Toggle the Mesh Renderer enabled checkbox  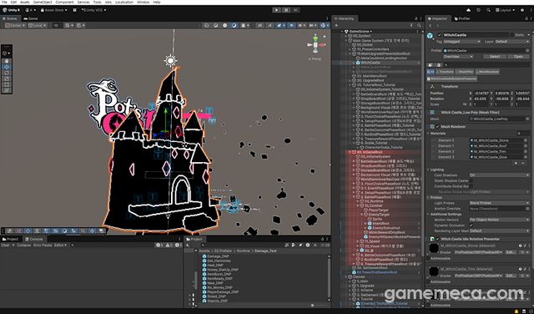click(437, 126)
